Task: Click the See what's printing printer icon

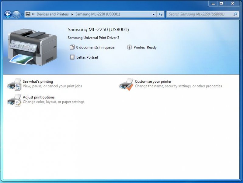Action: point(14,84)
